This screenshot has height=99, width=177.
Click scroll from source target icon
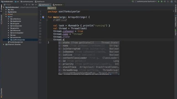pos(27,5)
